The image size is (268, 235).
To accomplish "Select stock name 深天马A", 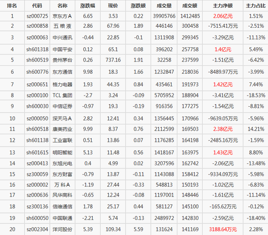I will pos(62,118).
